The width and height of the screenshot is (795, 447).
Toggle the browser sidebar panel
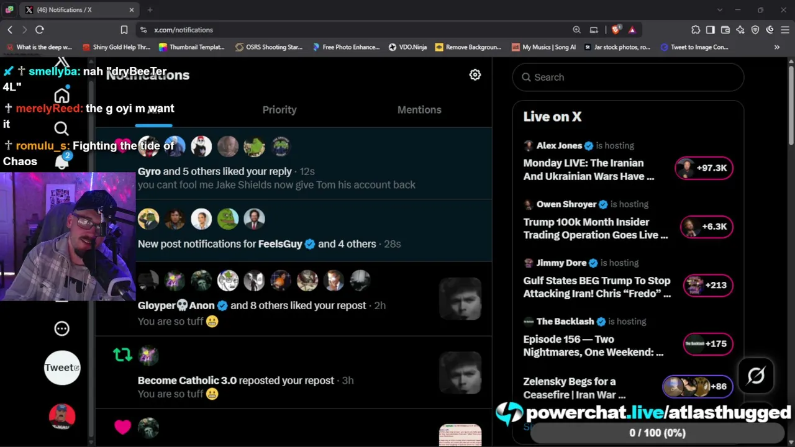[x=711, y=30]
